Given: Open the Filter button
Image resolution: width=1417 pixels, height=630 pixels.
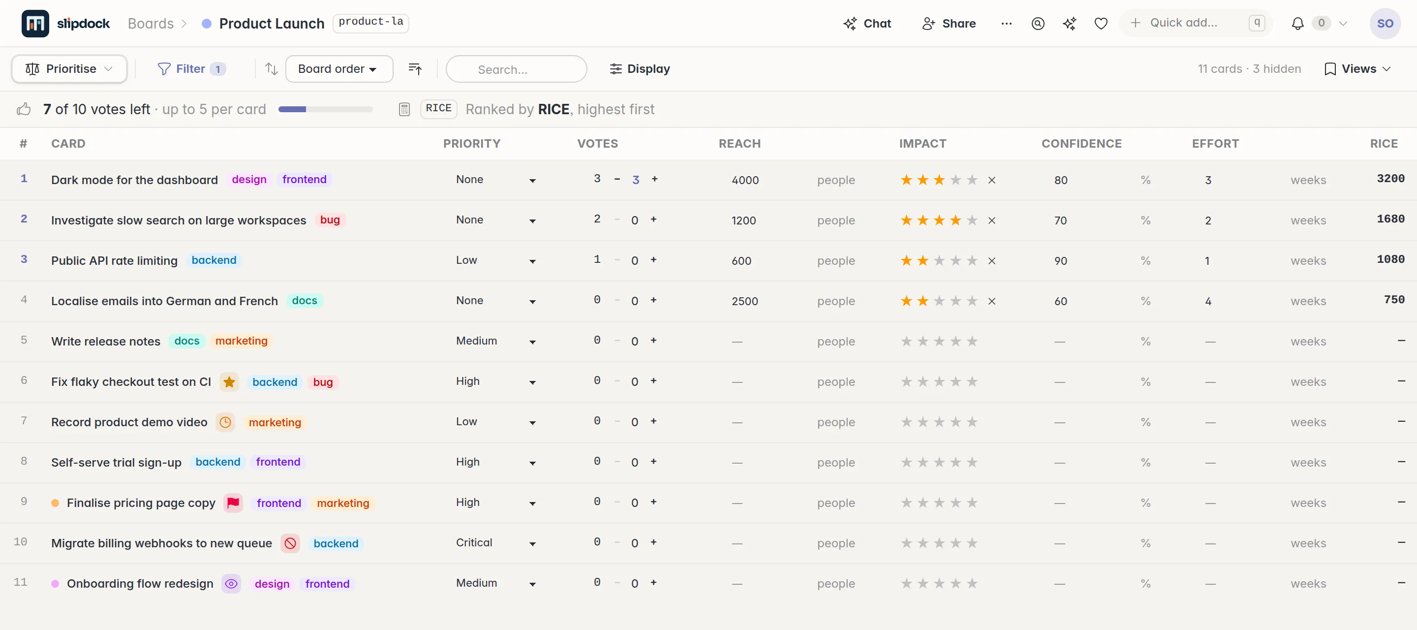Looking at the screenshot, I should click(x=191, y=69).
